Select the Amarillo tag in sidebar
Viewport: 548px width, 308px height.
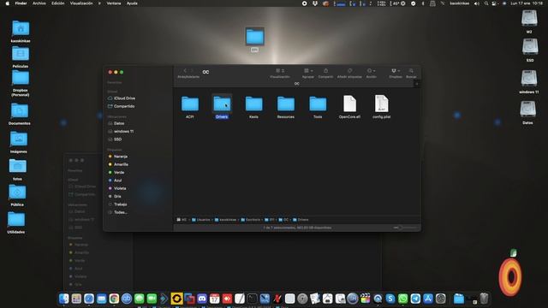coord(118,164)
